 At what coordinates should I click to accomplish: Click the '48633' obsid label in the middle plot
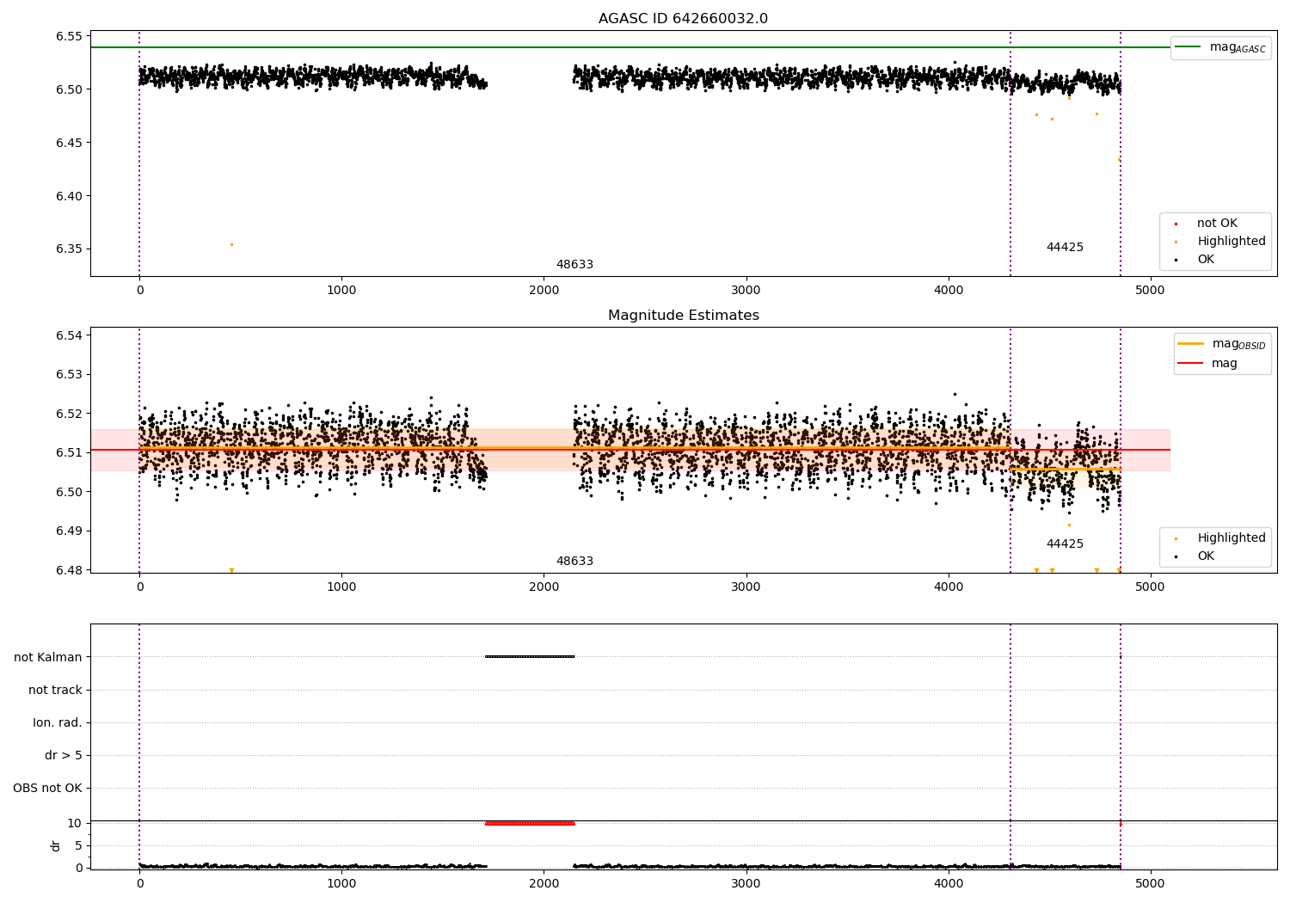(x=574, y=562)
